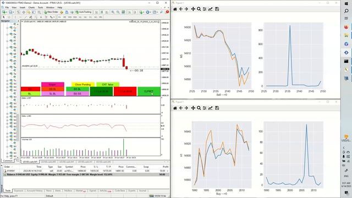Image resolution: width=352 pixels, height=198 pixels.
Task: Toggle the AutoTrading button
Action: 84,12
